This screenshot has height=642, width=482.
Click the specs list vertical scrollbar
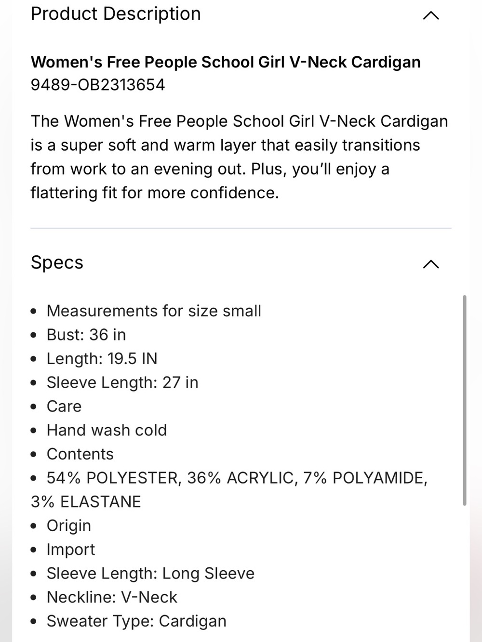tap(465, 400)
